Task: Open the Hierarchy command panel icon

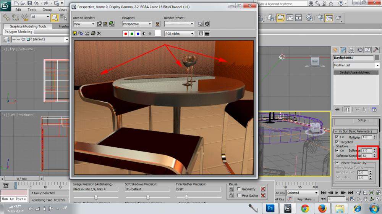Action: 351,50
